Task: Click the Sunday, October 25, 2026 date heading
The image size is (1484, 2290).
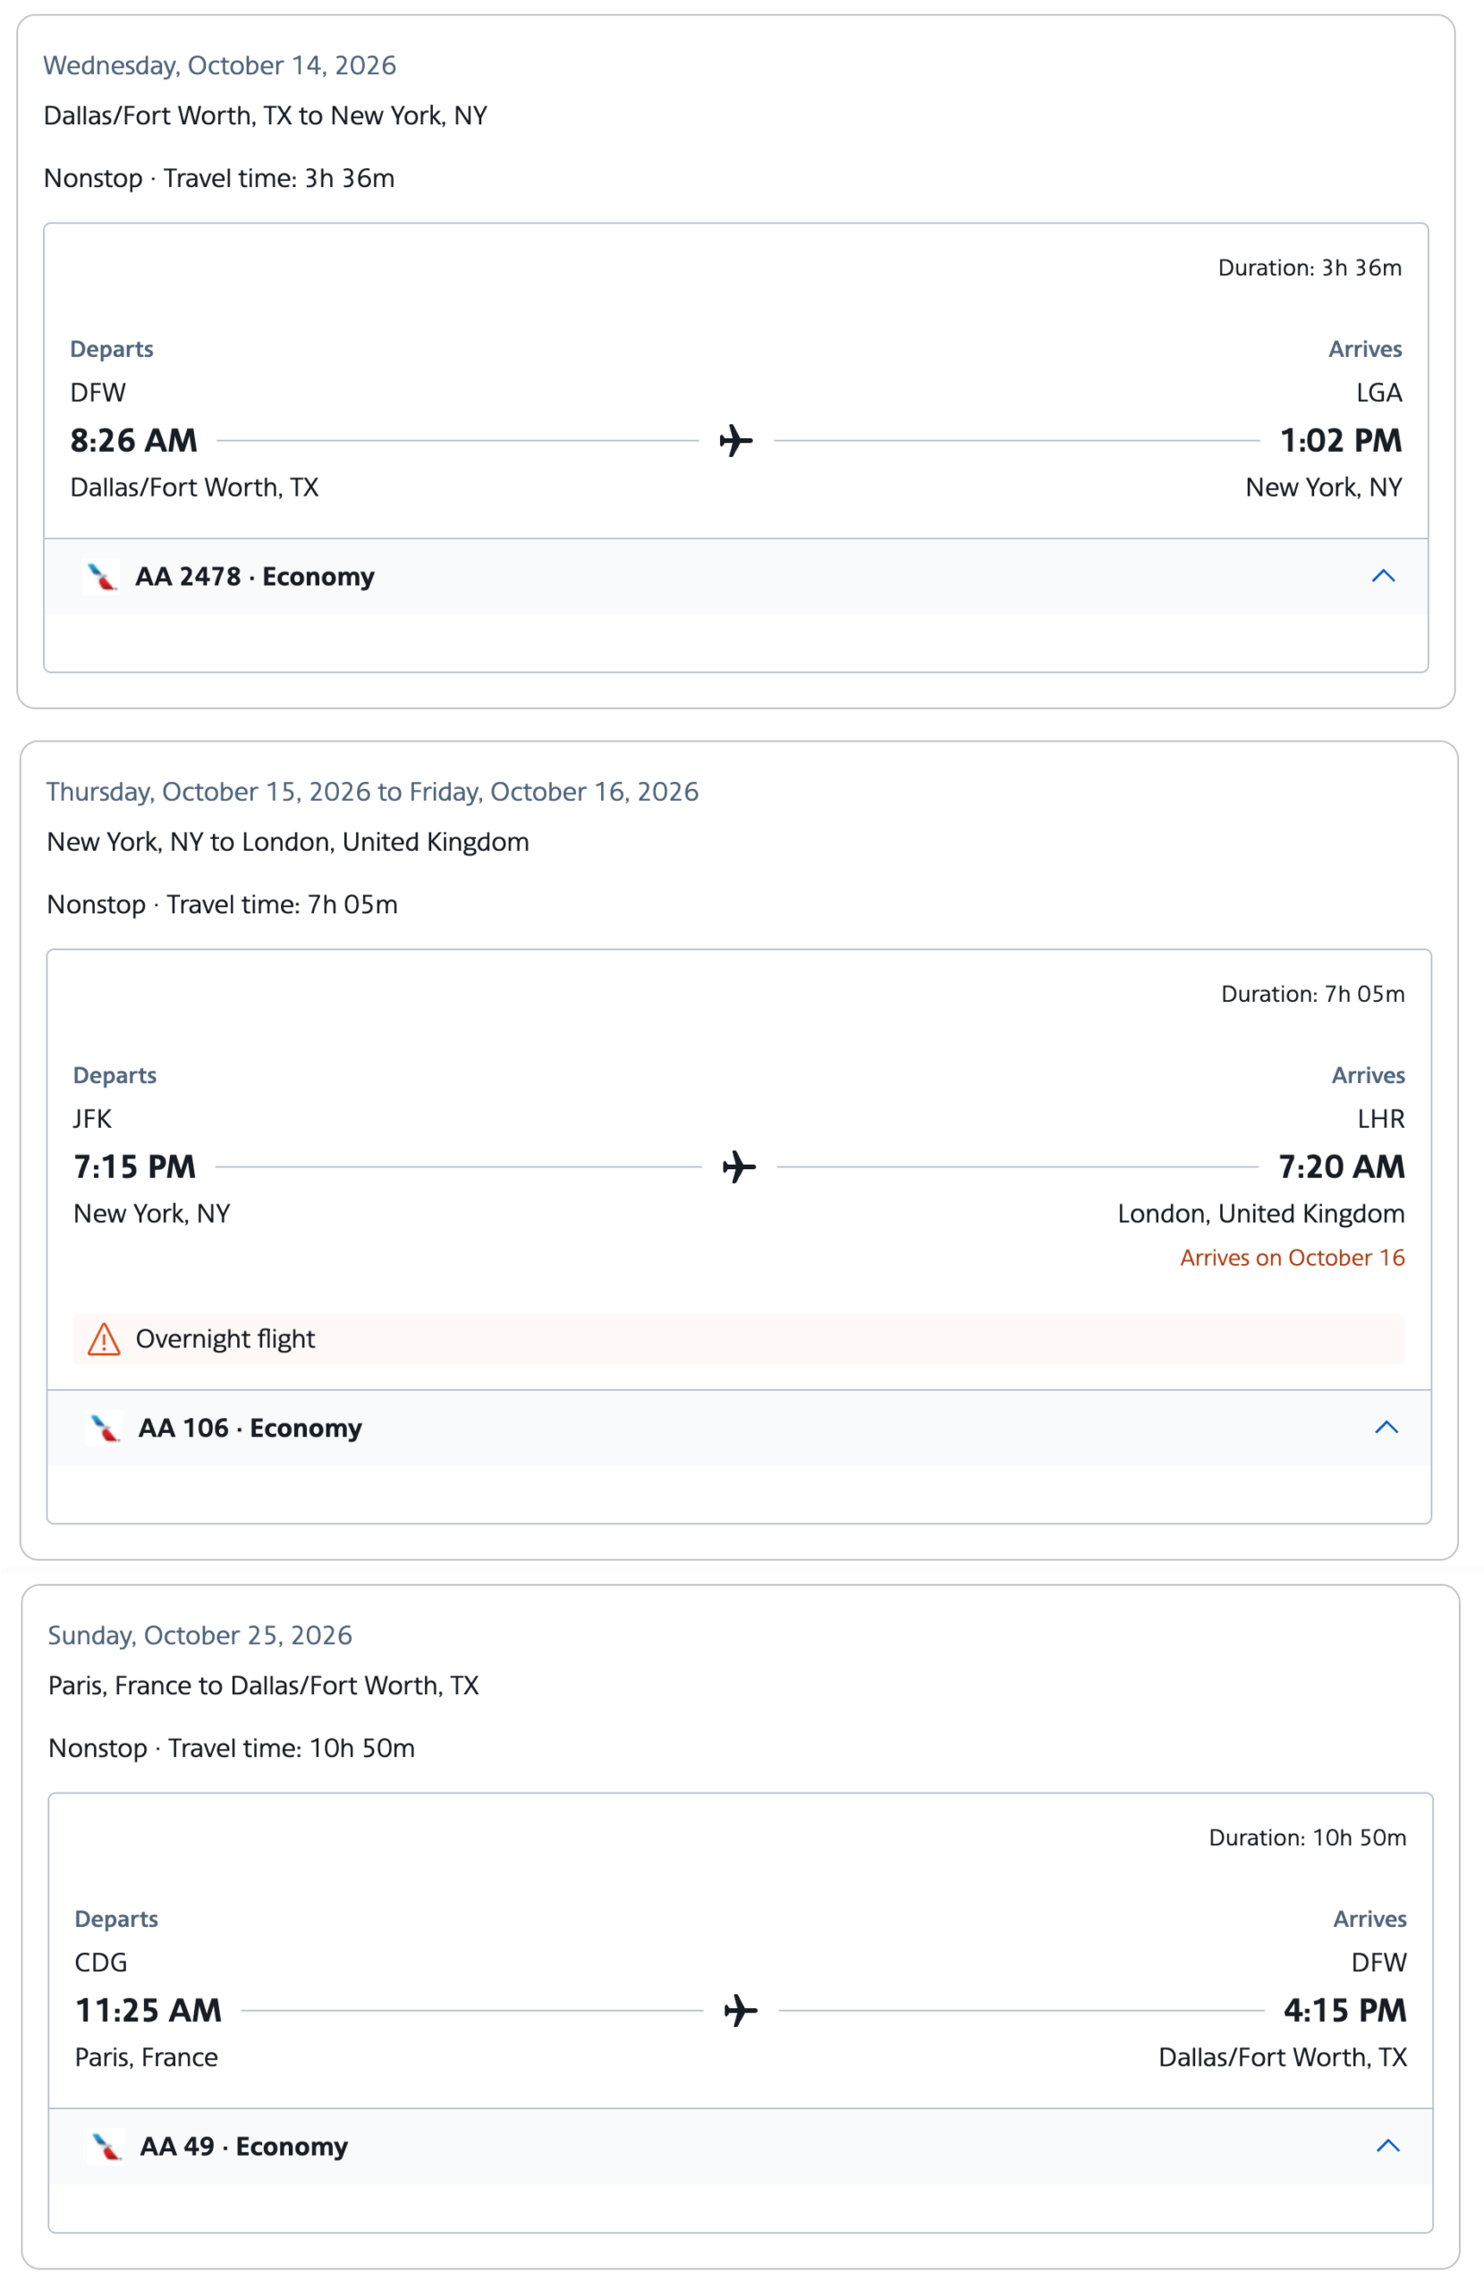Action: pyautogui.click(x=200, y=1636)
